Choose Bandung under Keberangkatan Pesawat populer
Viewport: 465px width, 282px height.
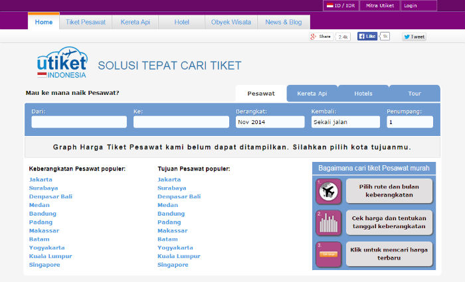click(43, 214)
